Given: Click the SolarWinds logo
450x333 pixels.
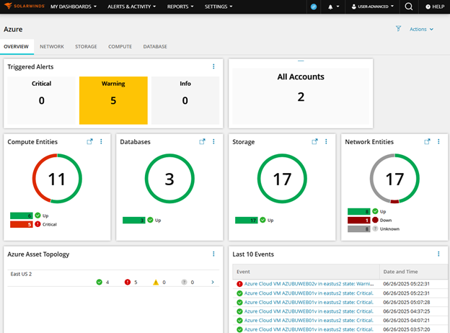Looking at the screenshot, I should (x=22, y=6).
